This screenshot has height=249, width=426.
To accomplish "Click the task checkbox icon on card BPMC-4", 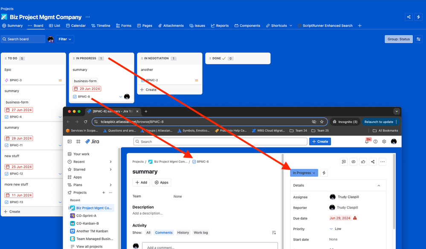I will 6,117.
